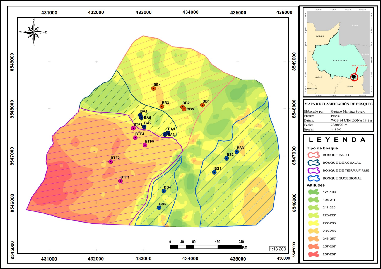Click the BS1 blue point marker
The height and width of the screenshot is (269, 381).
[x=214, y=172]
